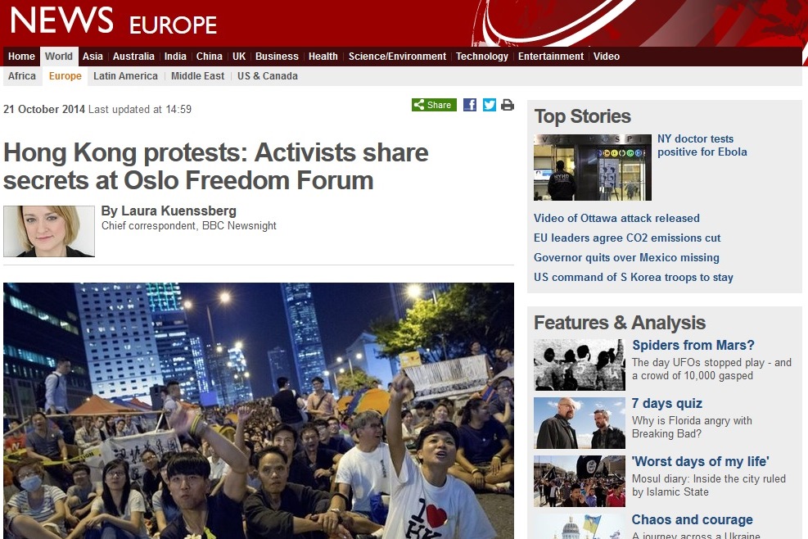Read 'Worst days of my life' feature
Image resolution: width=808 pixels, height=539 pixels.
[700, 462]
